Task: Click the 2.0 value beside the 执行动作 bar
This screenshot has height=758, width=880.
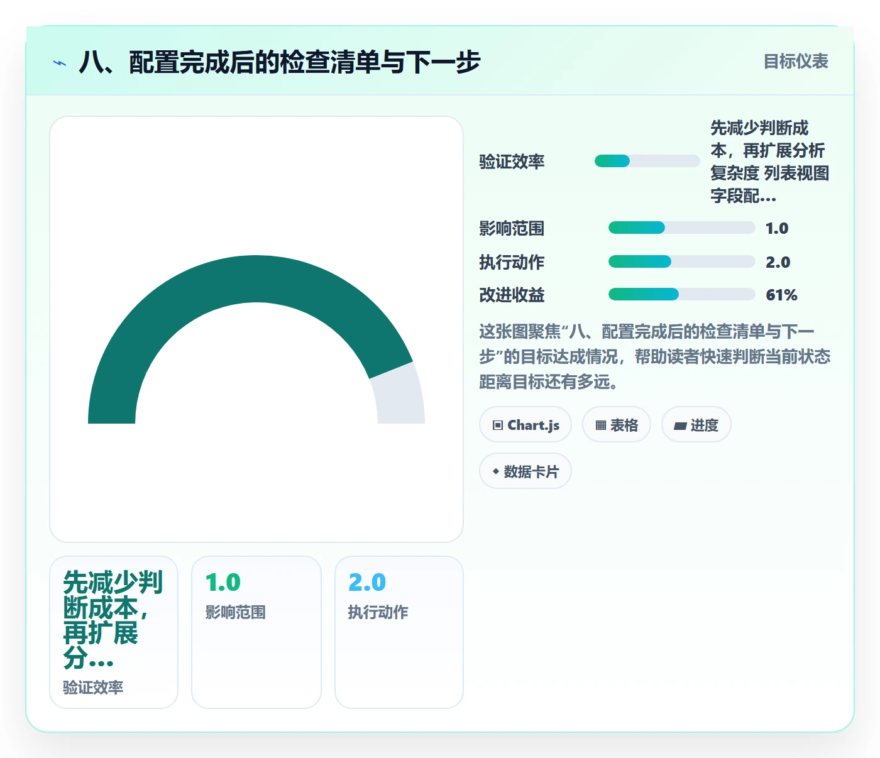Action: pyautogui.click(x=778, y=262)
